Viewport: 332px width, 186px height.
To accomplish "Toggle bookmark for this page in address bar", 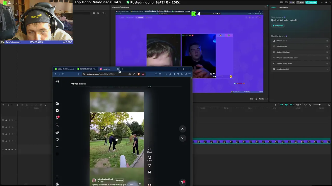I will [x=79, y=74].
